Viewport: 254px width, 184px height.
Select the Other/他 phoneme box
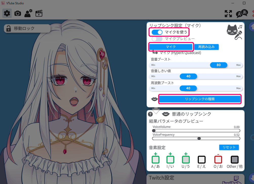235,159
